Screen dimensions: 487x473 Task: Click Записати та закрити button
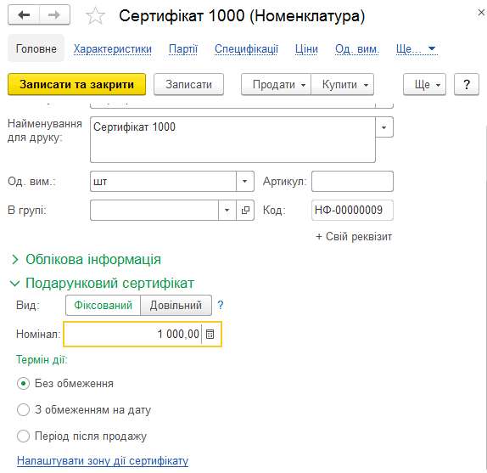click(76, 84)
